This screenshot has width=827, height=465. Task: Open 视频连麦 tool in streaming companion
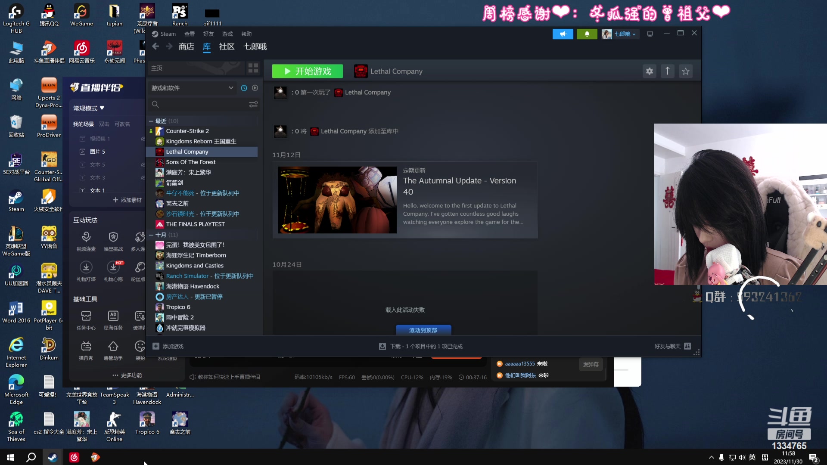click(86, 241)
